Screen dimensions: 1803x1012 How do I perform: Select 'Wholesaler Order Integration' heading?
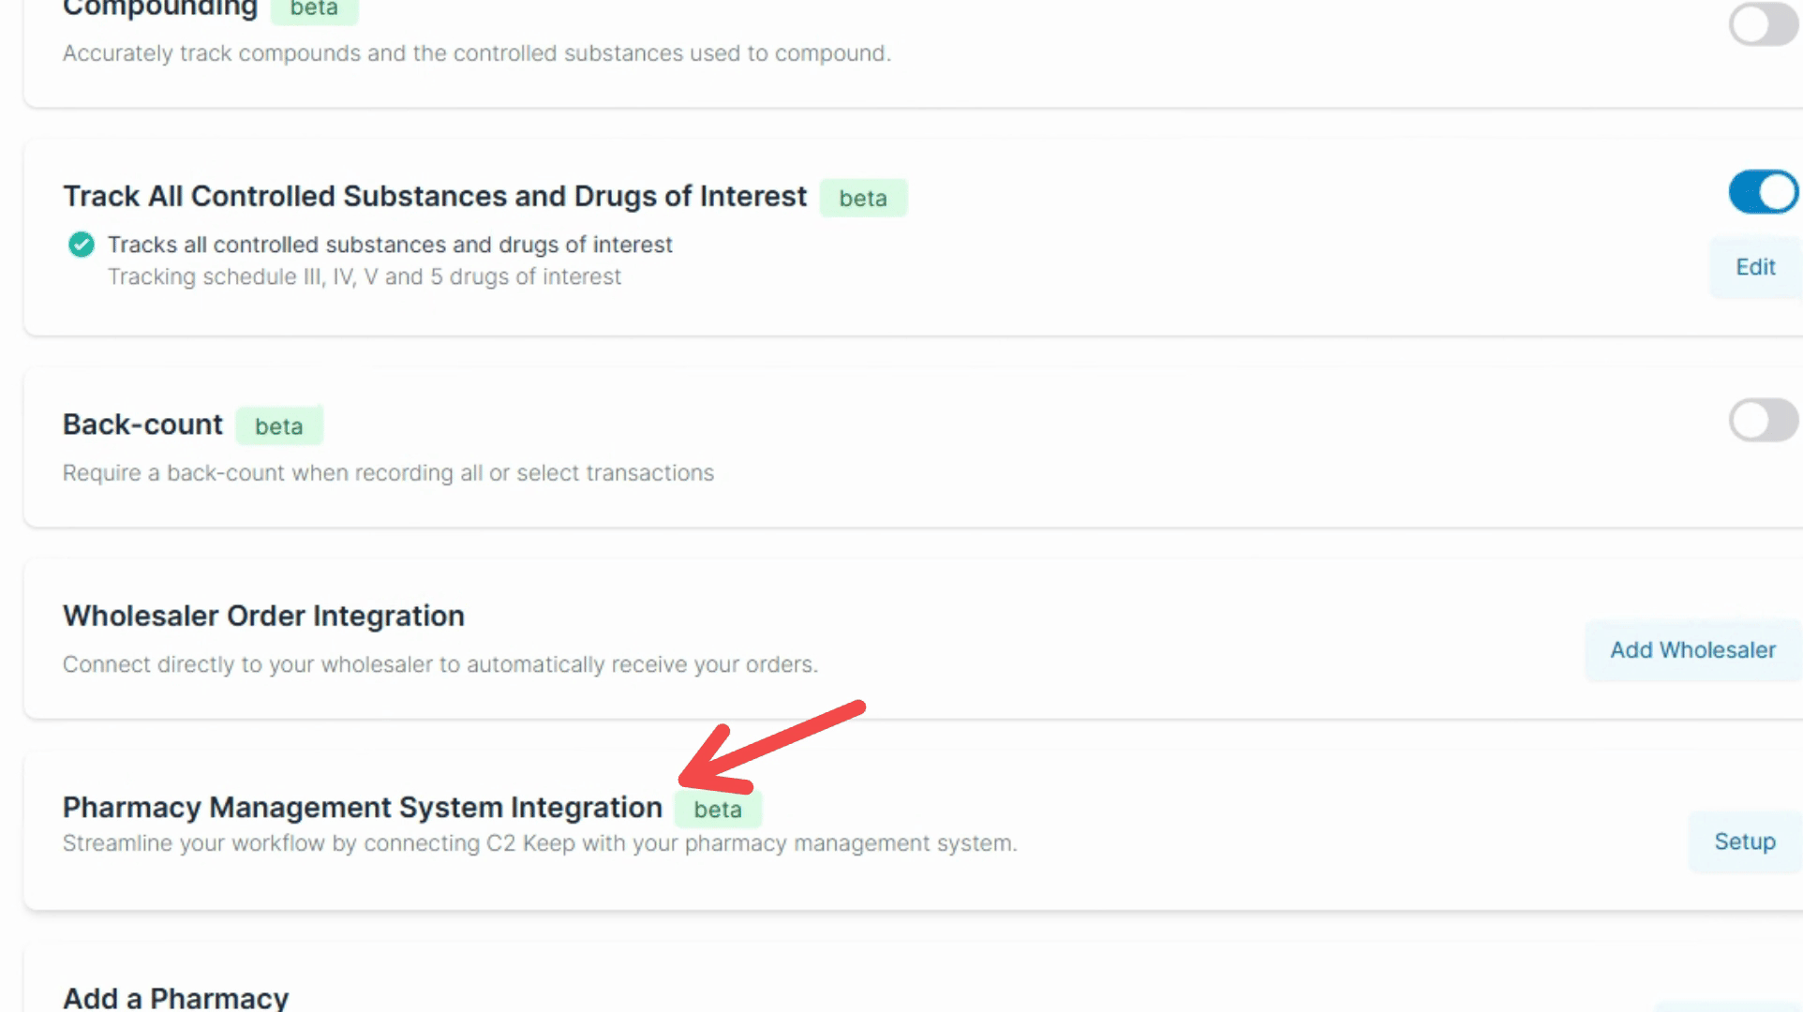tap(263, 616)
